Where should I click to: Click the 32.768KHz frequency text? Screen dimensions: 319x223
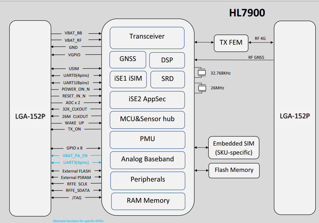(x=221, y=73)
